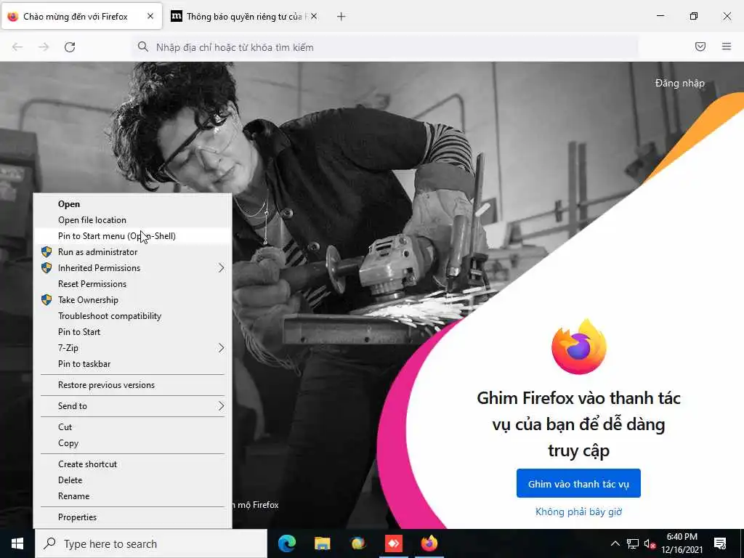The height and width of the screenshot is (558, 744).
Task: Click the shield icon beside Run as administrator
Action: (x=46, y=252)
